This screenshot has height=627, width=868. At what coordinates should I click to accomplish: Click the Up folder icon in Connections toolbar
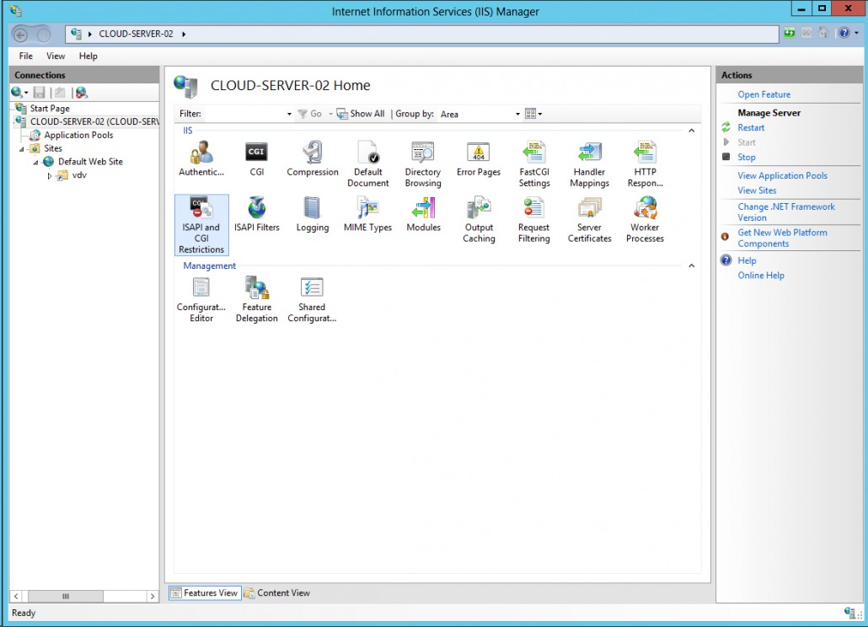(x=60, y=93)
